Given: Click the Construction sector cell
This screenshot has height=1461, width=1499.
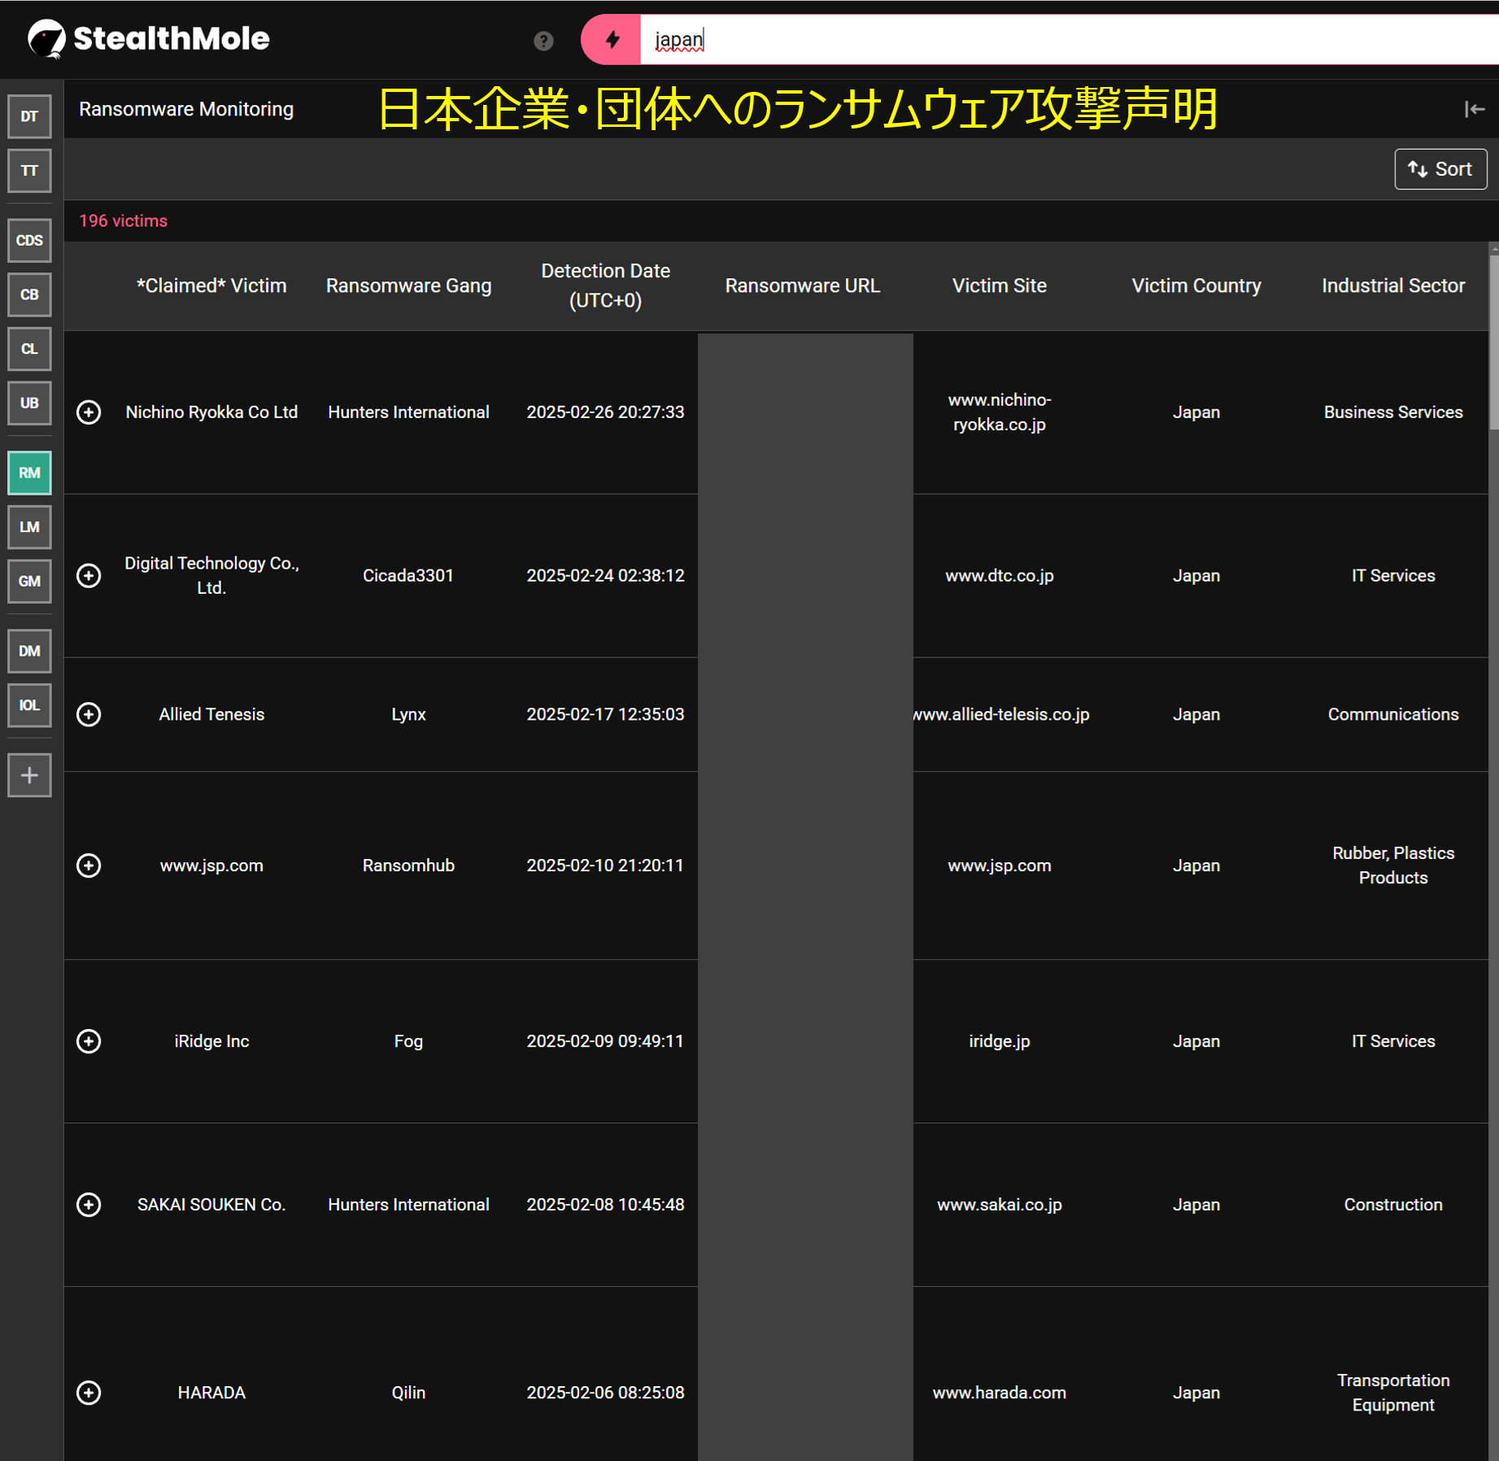Looking at the screenshot, I should (x=1392, y=1205).
